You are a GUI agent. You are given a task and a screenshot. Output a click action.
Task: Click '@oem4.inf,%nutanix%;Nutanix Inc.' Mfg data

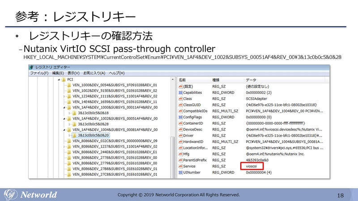(x=275, y=154)
